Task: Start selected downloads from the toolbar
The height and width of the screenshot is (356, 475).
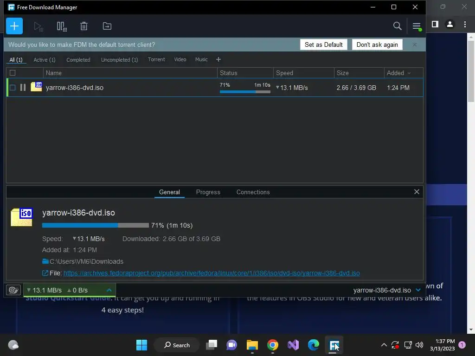Action: tap(39, 26)
